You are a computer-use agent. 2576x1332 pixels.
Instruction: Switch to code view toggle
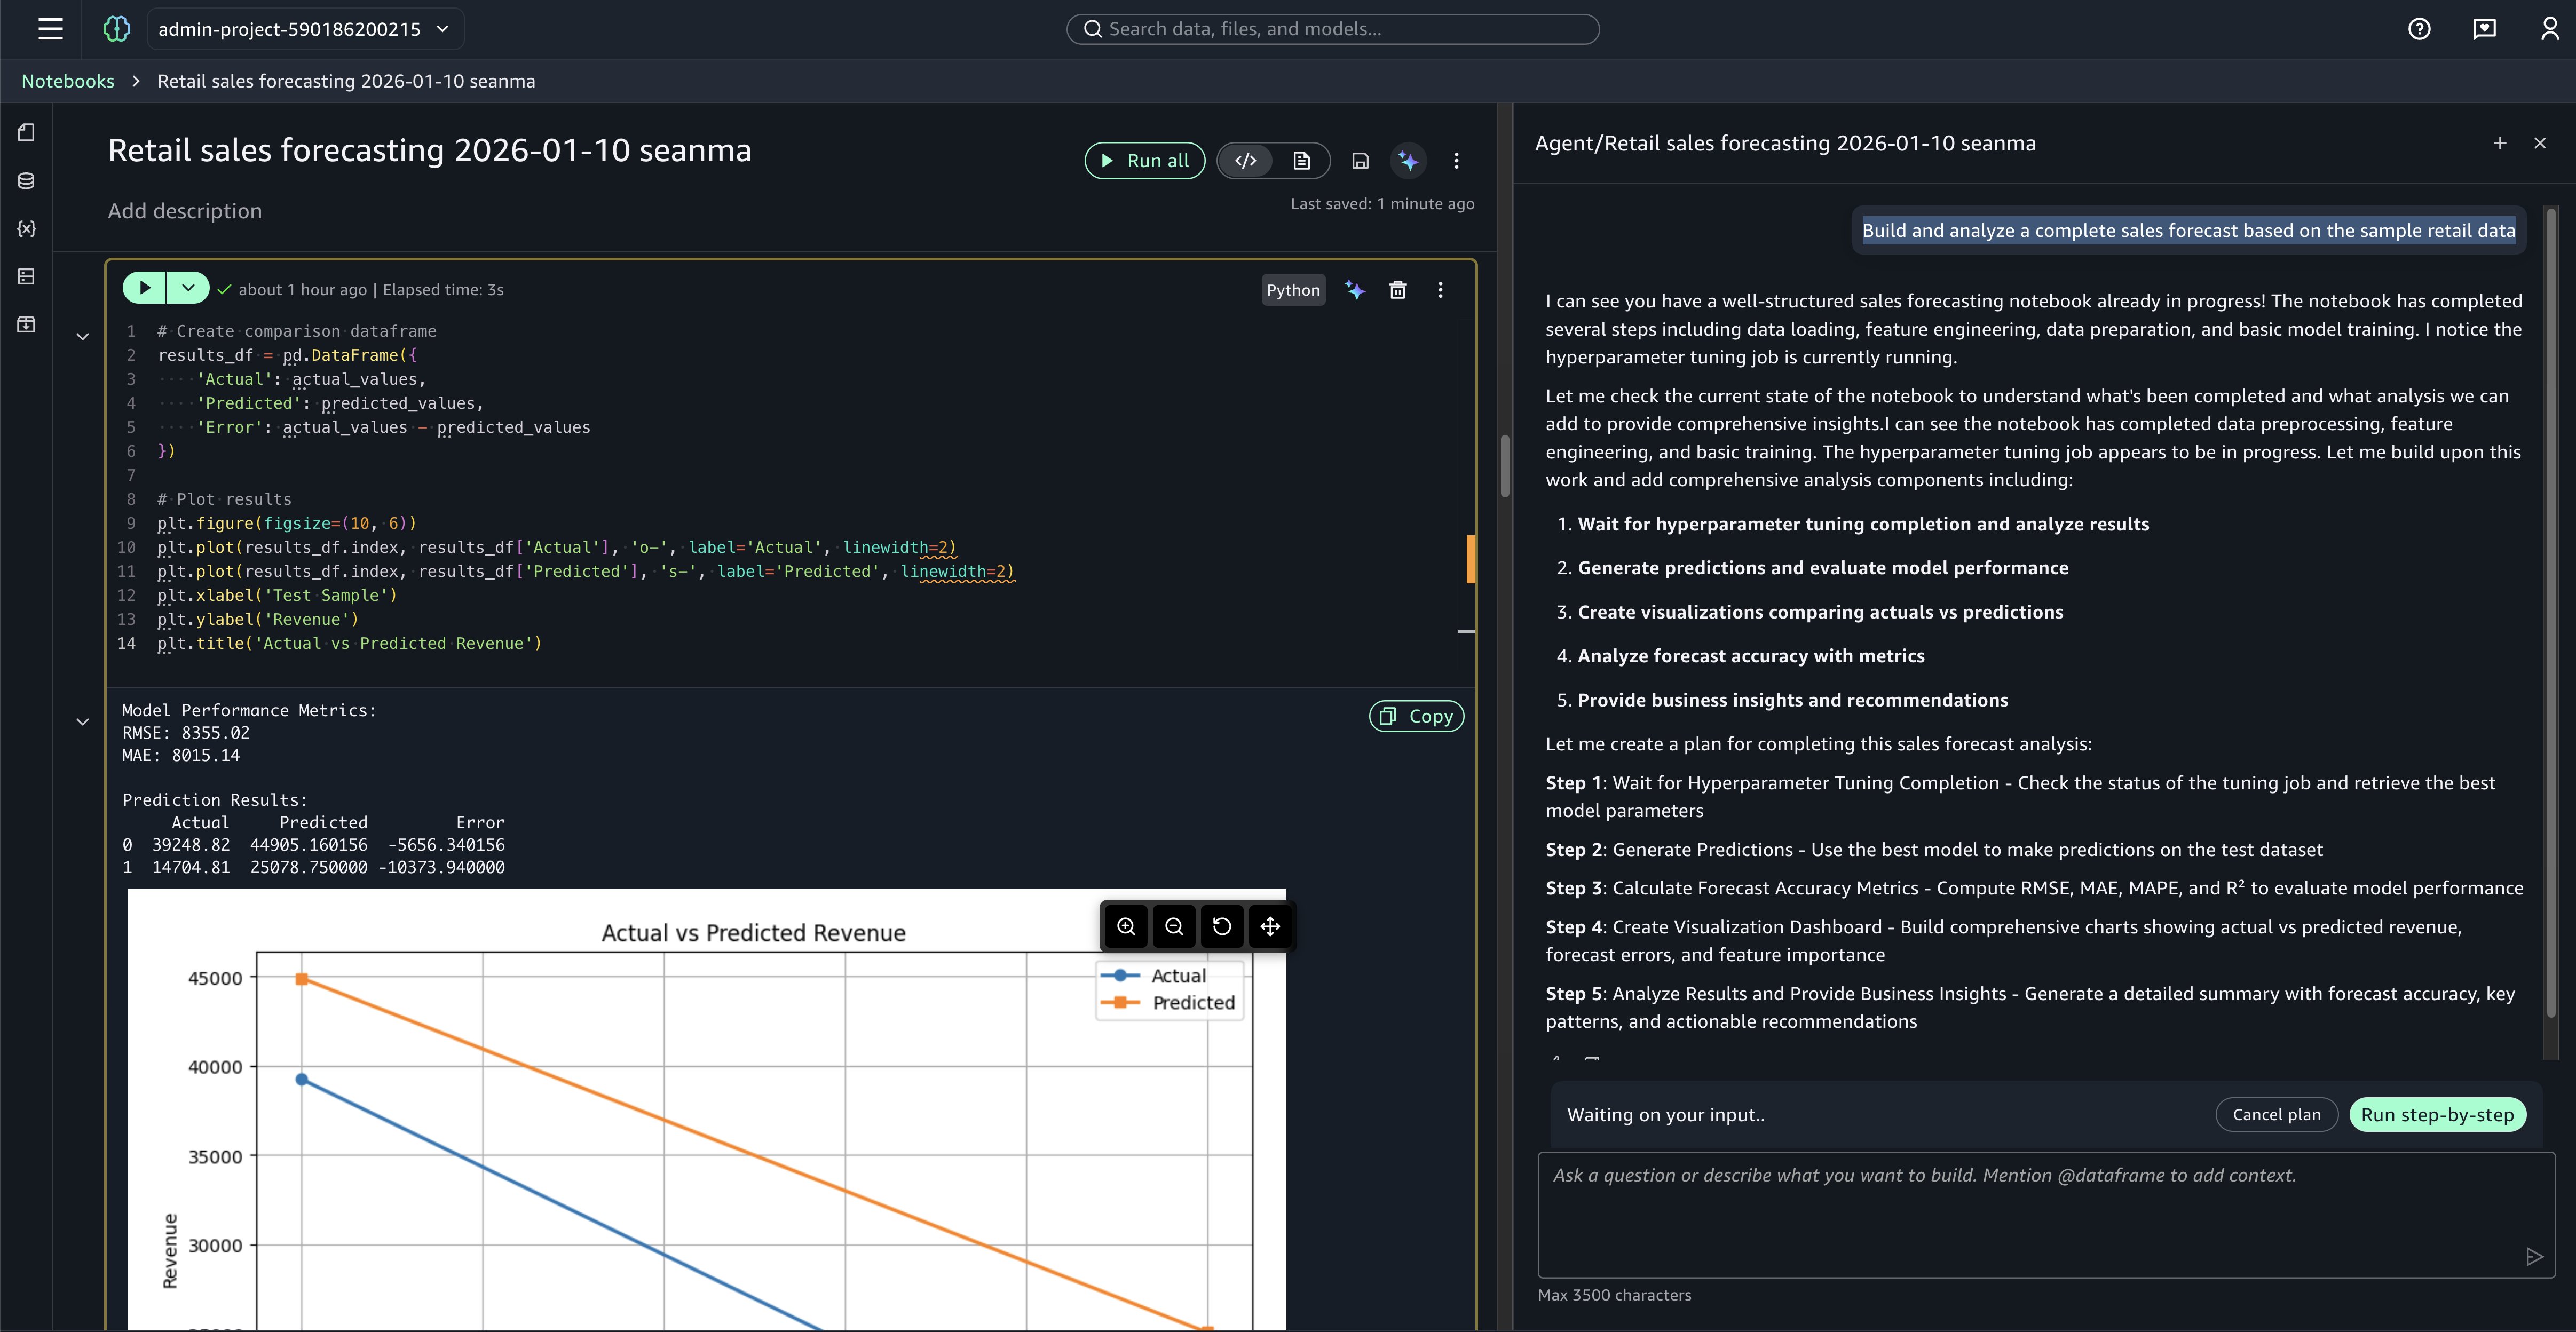point(1245,161)
